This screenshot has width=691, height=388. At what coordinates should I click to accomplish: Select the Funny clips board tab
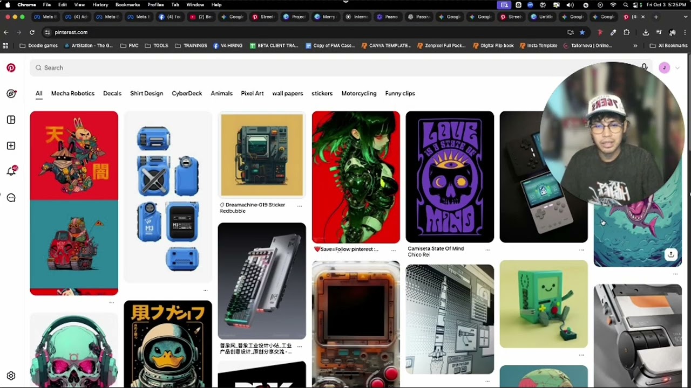(400, 93)
